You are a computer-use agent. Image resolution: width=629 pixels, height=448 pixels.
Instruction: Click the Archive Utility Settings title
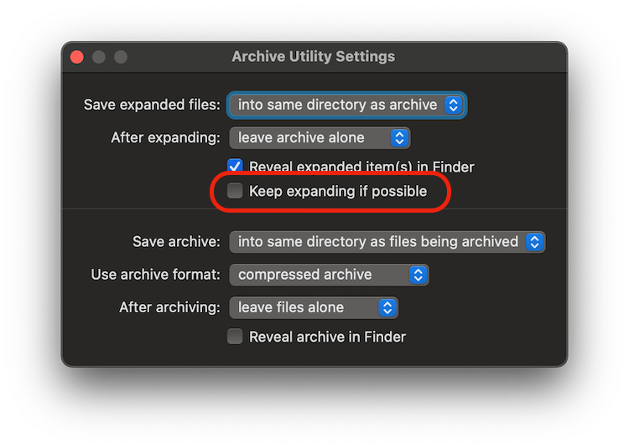pyautogui.click(x=313, y=57)
